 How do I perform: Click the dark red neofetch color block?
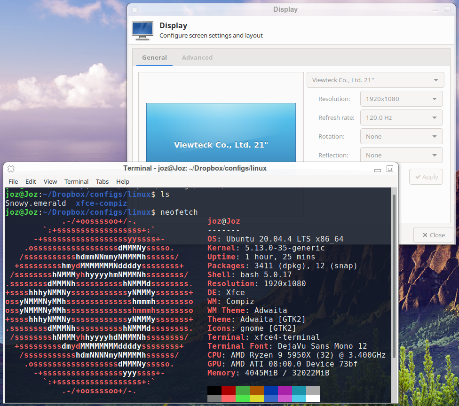tap(229, 390)
